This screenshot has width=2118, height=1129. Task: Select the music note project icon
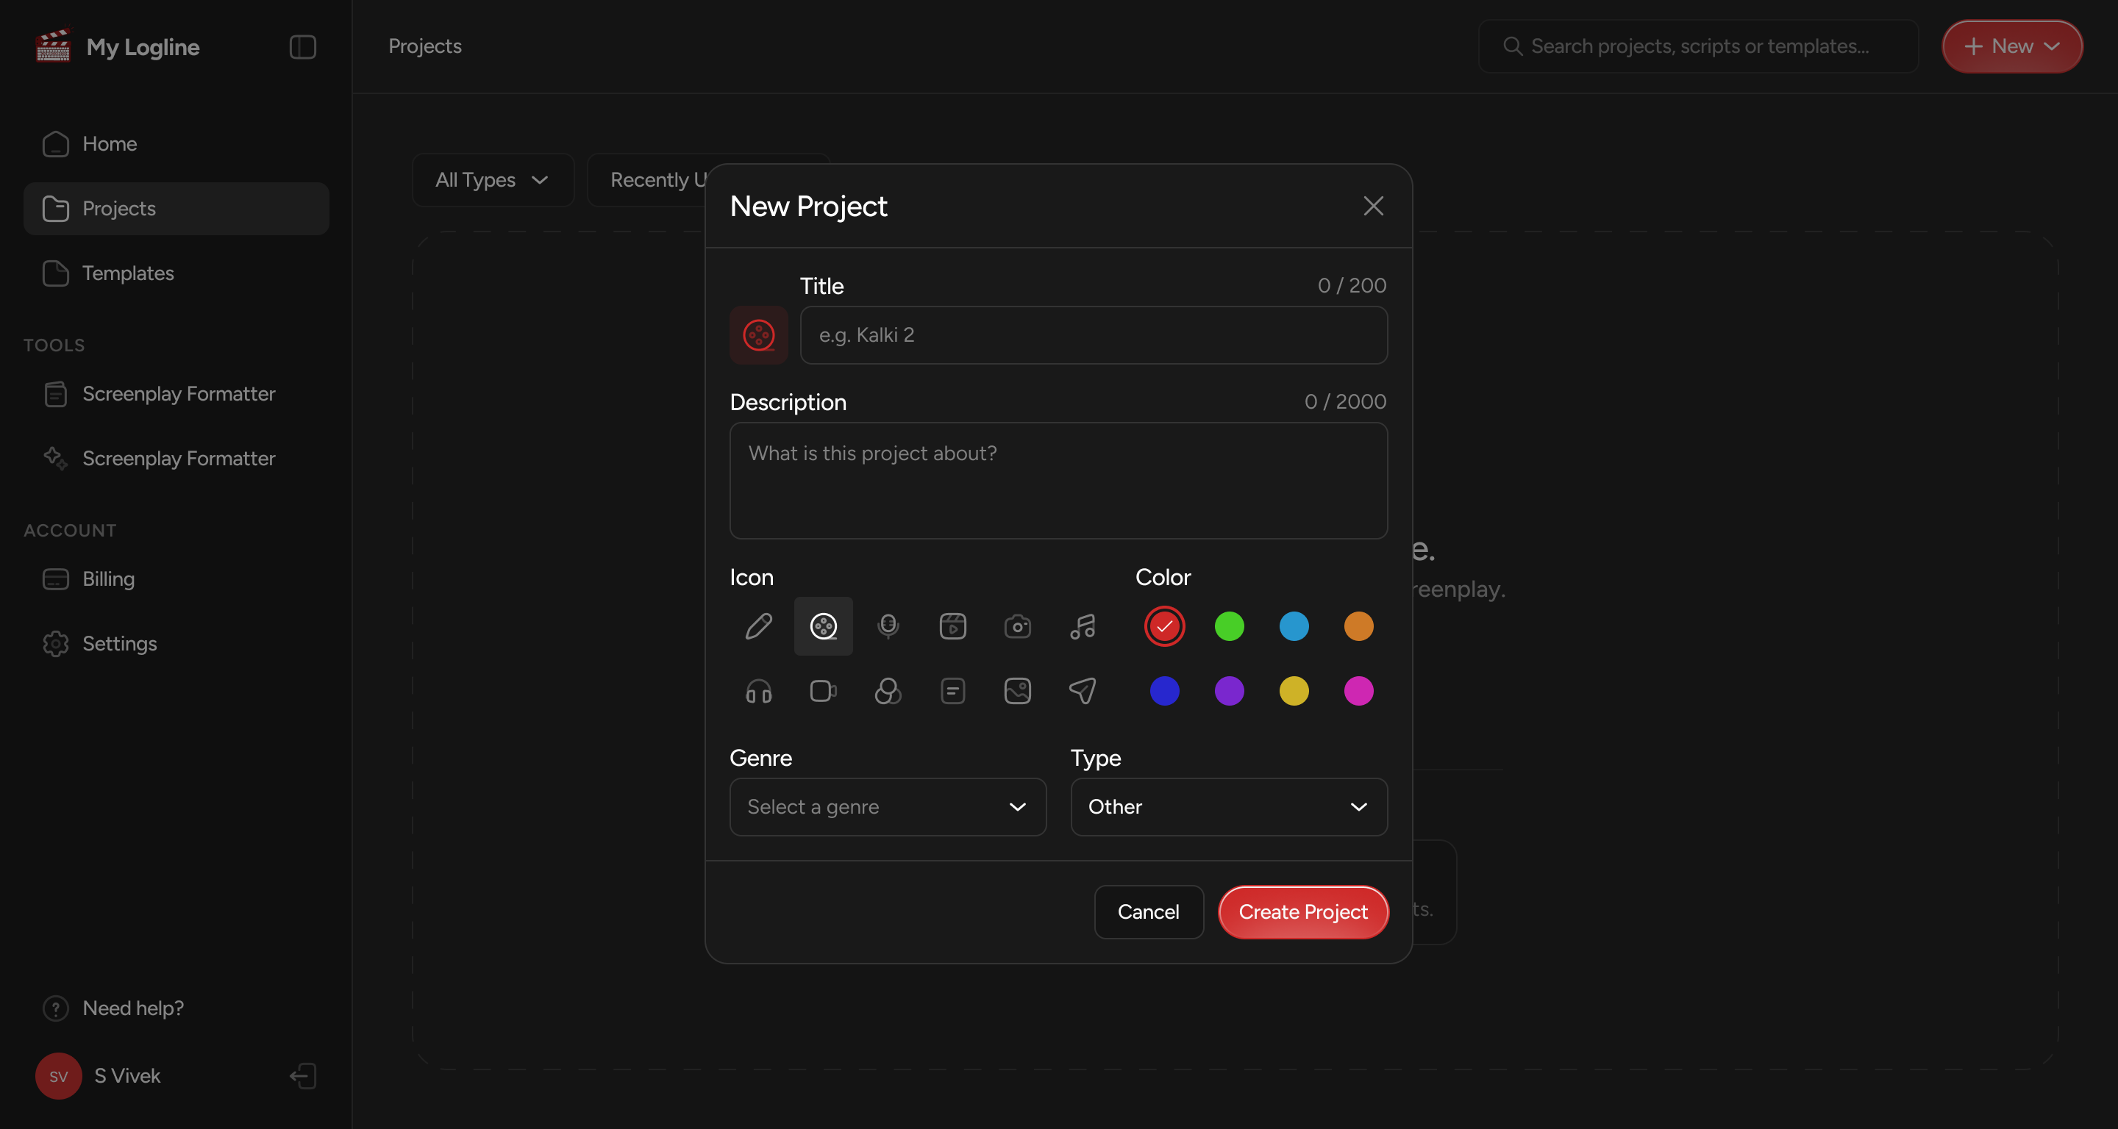(x=1082, y=626)
